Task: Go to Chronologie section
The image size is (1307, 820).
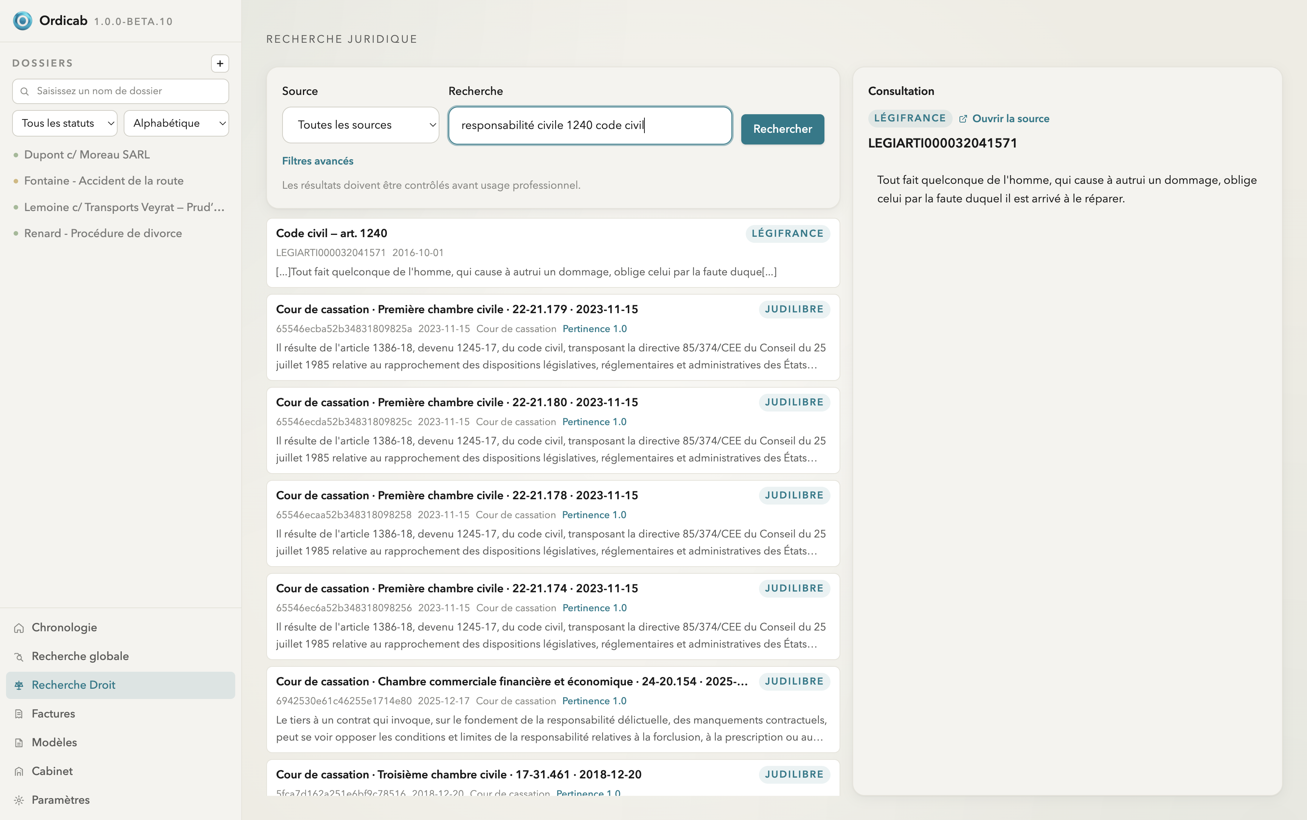Action: pos(120,627)
